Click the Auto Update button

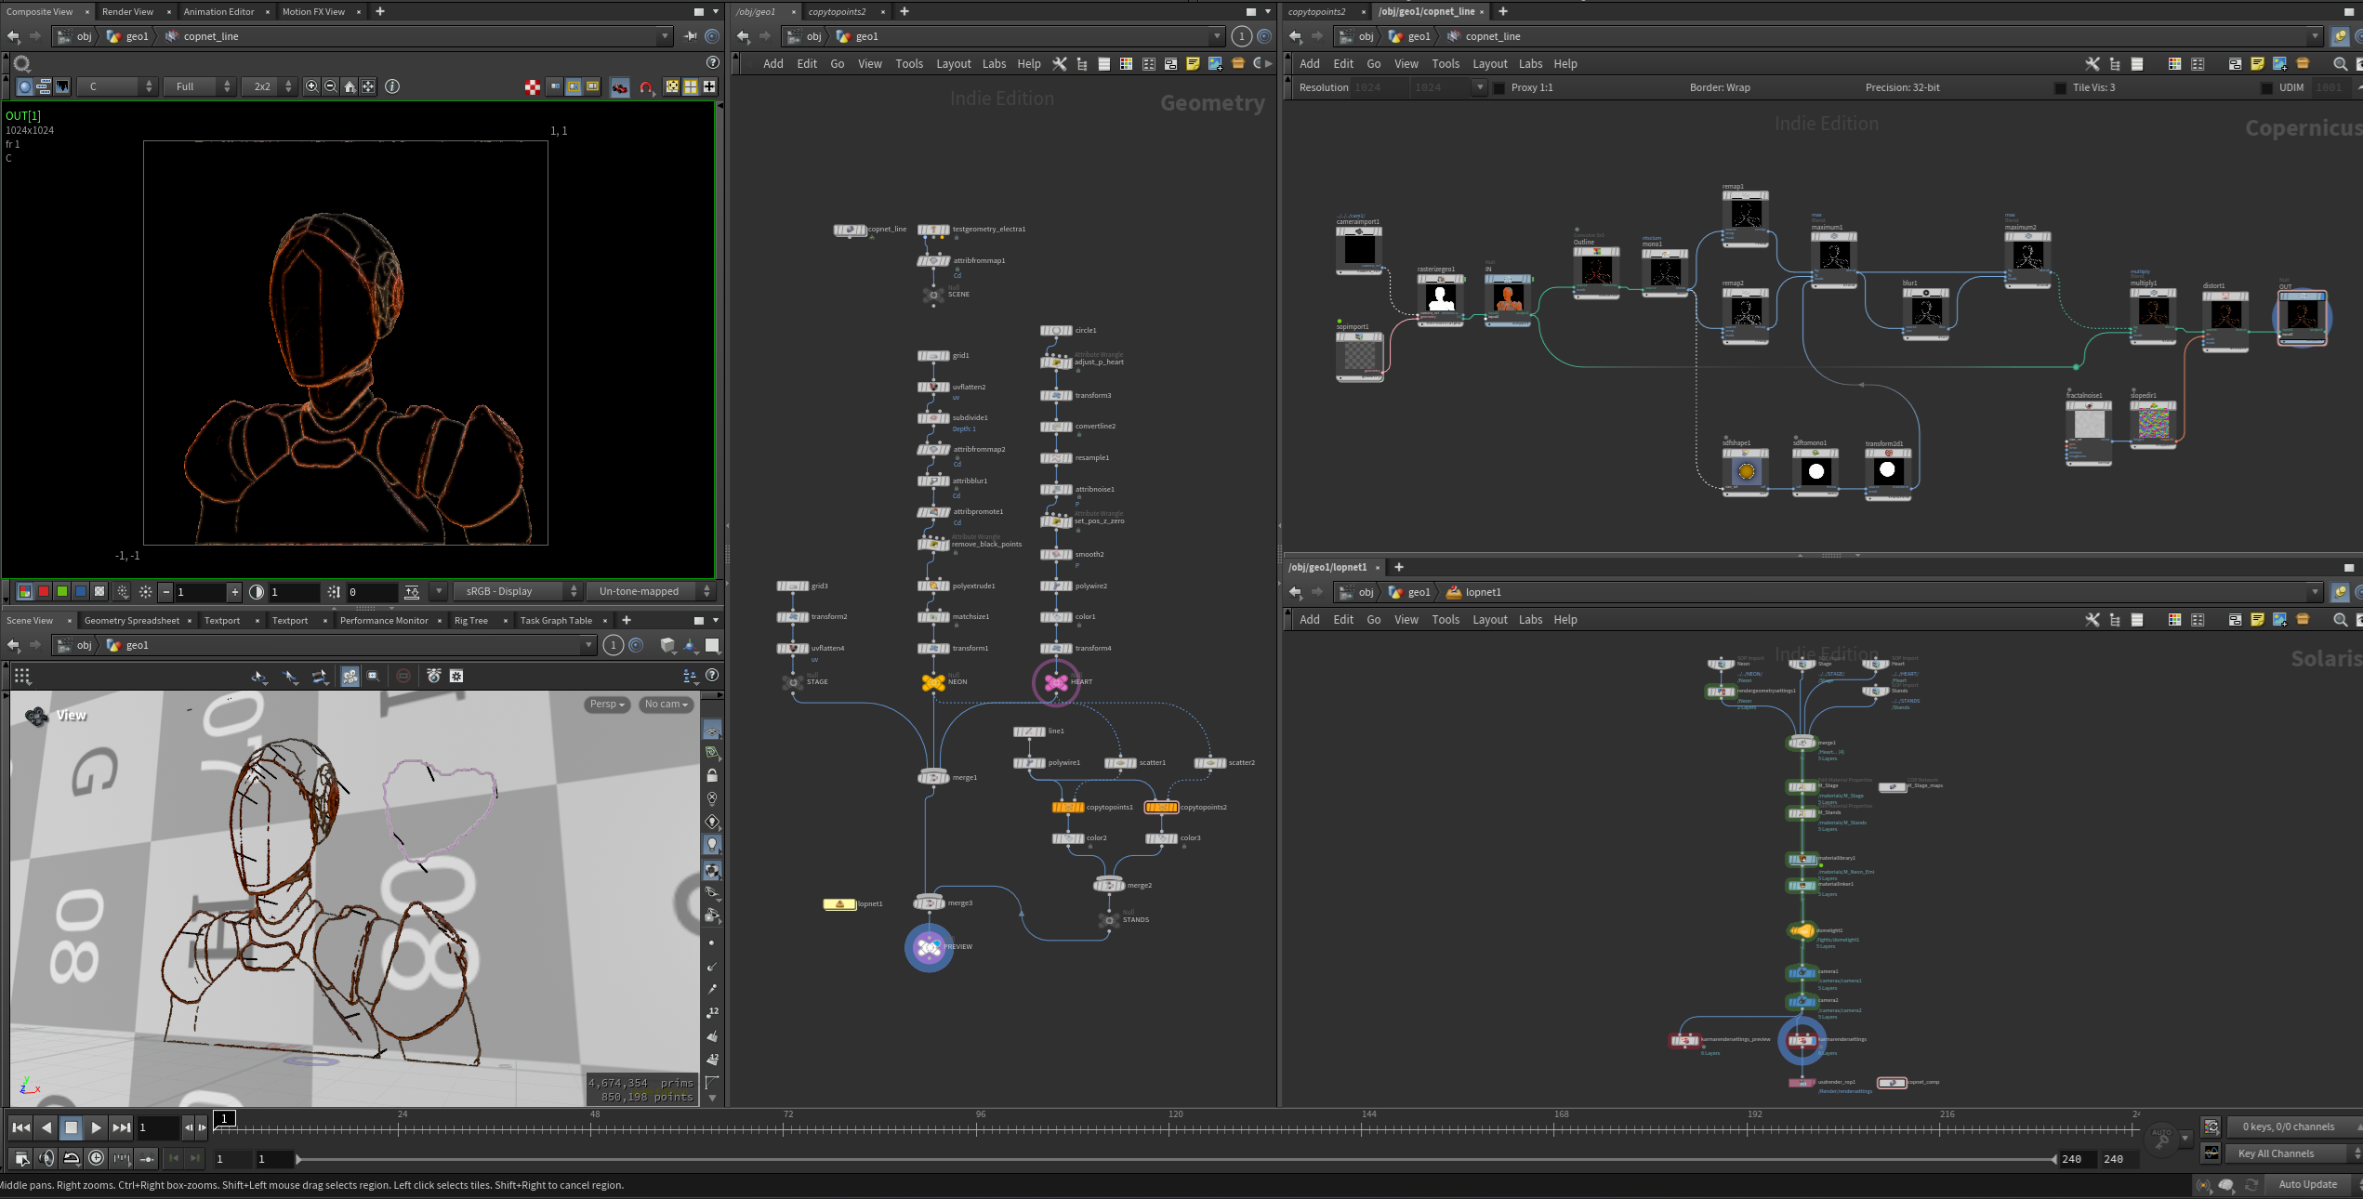pos(2307,1184)
